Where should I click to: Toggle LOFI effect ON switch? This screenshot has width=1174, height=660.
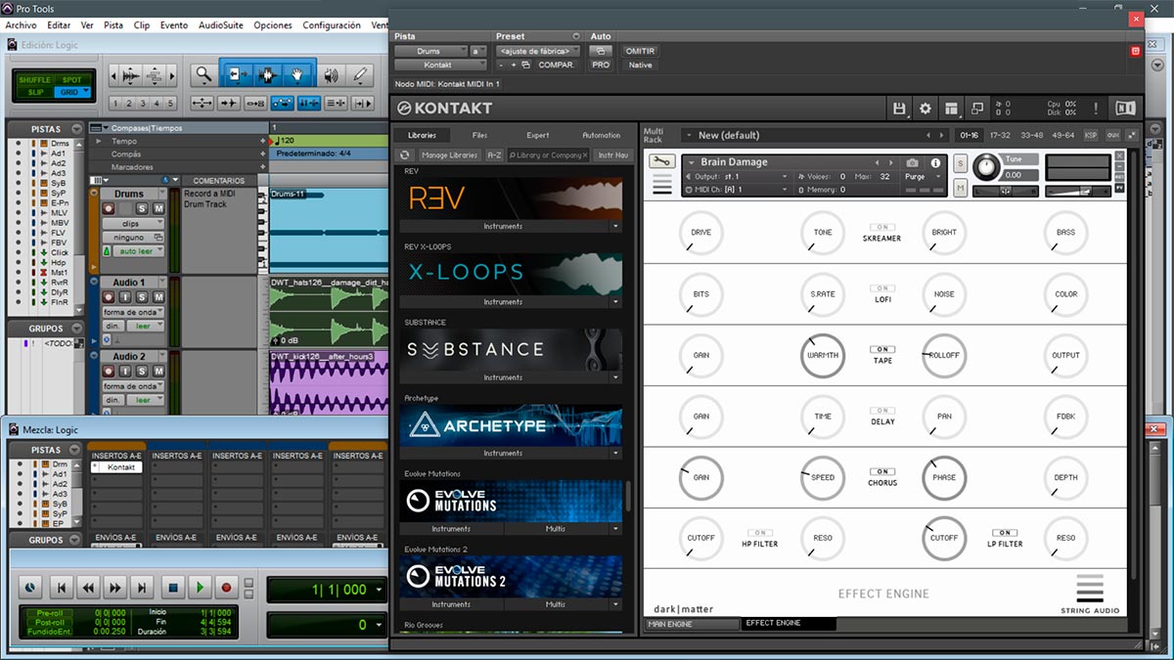[x=882, y=288]
